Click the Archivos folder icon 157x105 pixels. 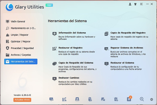[x=8, y=55]
